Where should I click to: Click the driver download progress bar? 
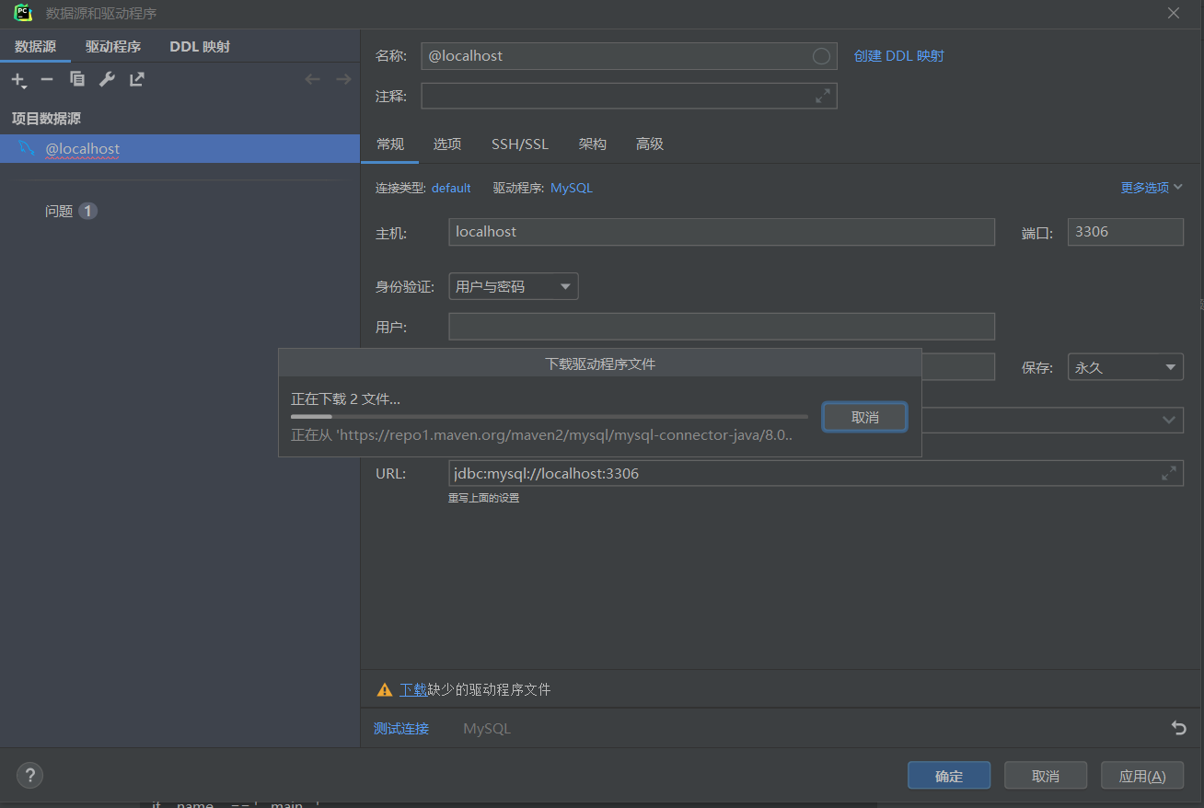550,417
